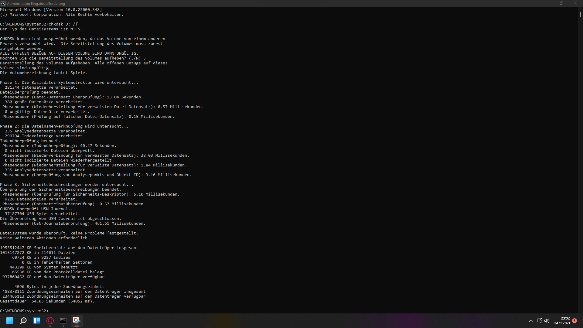
Task: Click the final C:\WINDOWS\system32> prompt line
Action: [x=24, y=311]
